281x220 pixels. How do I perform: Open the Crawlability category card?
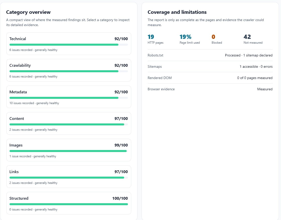click(69, 70)
